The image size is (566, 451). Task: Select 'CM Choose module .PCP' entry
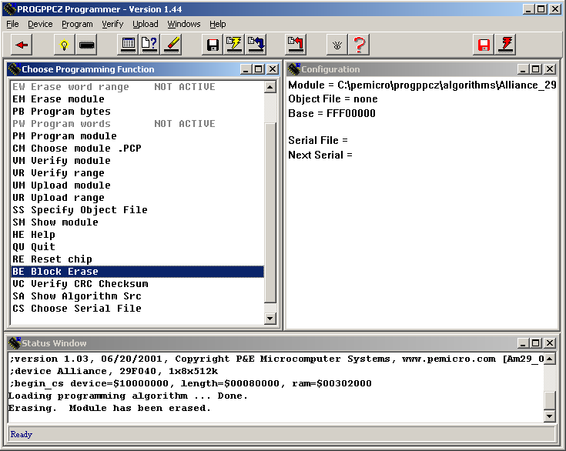coord(138,149)
